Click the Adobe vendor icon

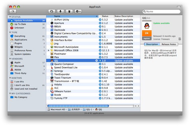click(12, 70)
